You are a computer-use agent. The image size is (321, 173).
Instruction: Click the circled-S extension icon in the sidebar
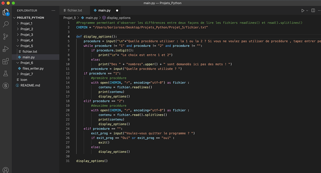pos(6,86)
